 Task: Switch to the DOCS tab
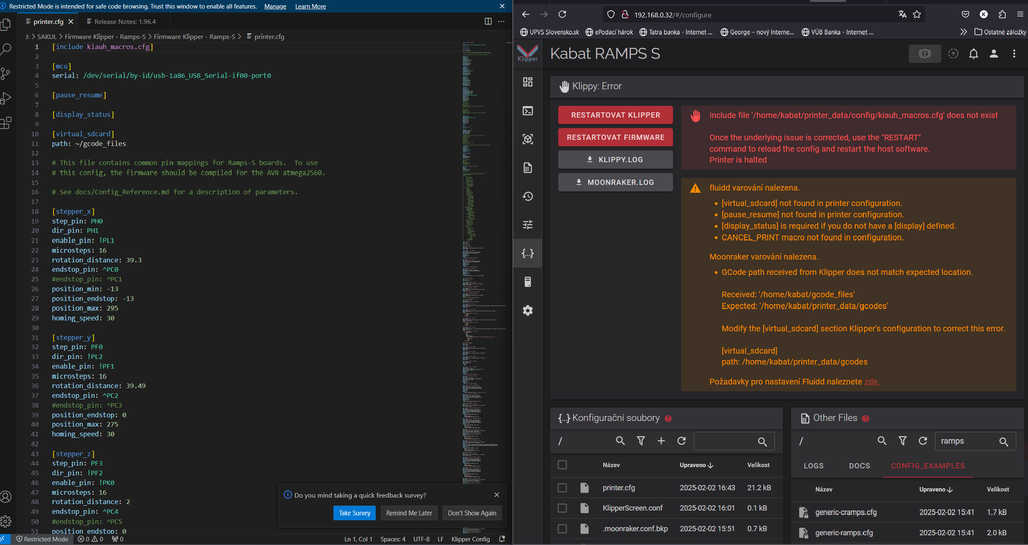point(859,466)
